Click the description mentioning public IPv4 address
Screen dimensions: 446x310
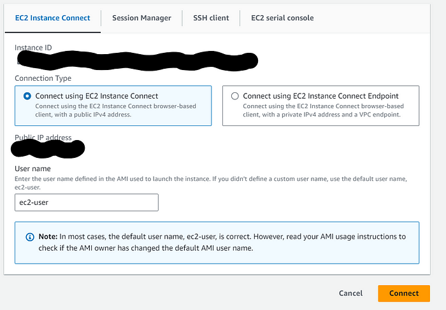coord(116,110)
